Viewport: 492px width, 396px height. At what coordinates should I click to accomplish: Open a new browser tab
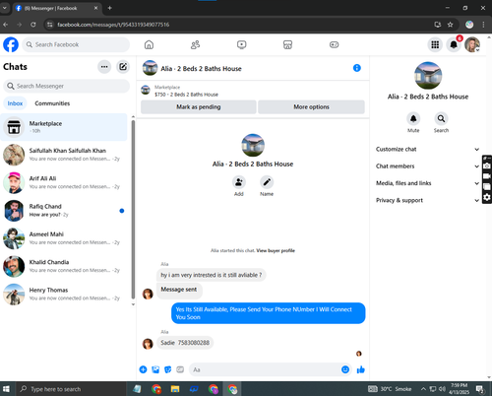click(110, 8)
